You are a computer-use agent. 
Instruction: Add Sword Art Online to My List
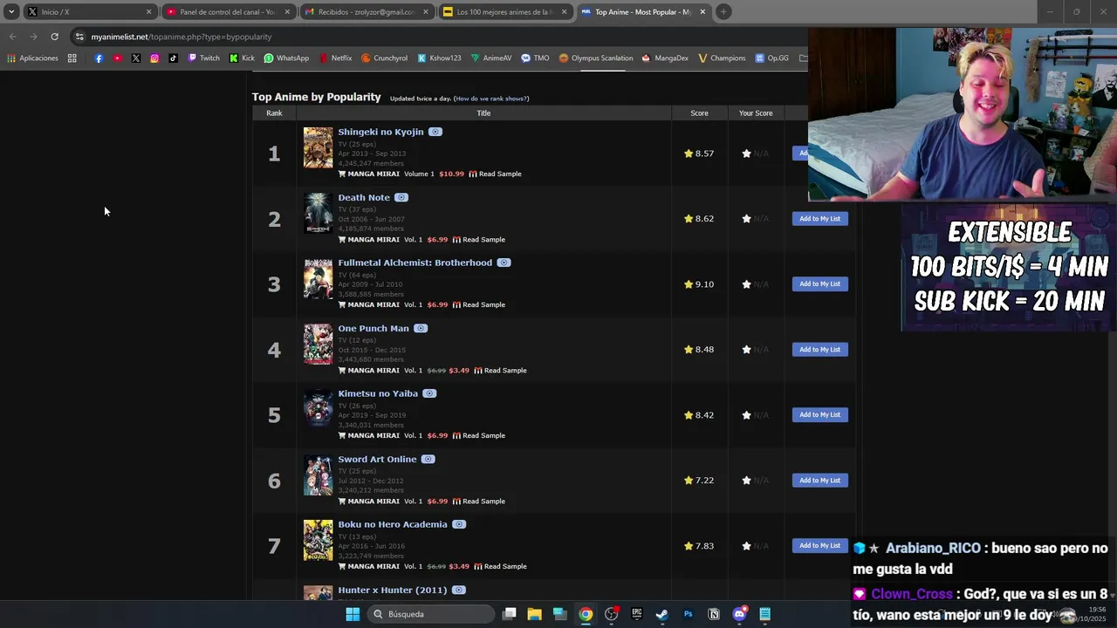click(x=820, y=480)
